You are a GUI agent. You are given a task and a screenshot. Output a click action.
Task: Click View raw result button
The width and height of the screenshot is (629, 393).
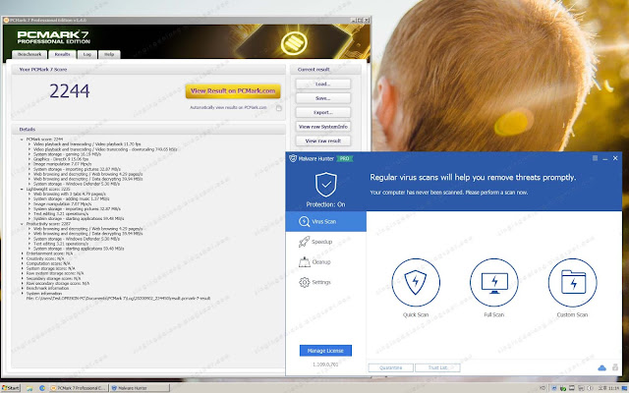323,140
